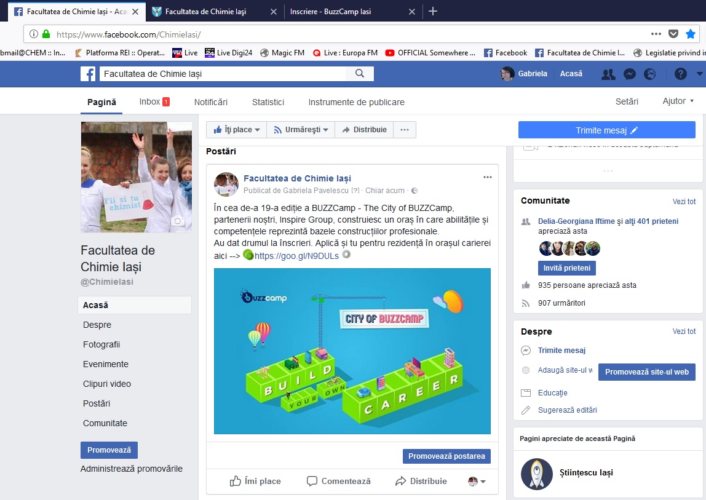Click the Facebook logo icon

click(x=89, y=74)
